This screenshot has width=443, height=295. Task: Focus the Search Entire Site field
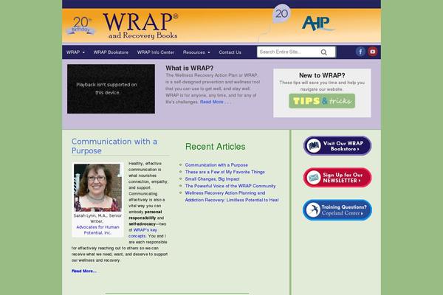coord(296,52)
